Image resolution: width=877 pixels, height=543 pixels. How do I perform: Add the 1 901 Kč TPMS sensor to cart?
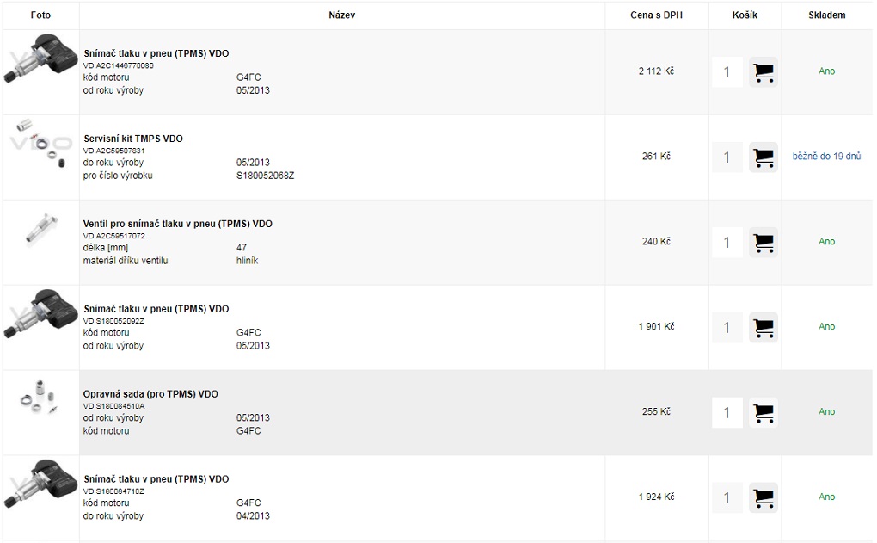(763, 328)
